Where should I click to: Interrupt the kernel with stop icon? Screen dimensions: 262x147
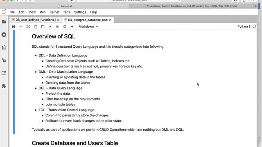tap(57, 27)
